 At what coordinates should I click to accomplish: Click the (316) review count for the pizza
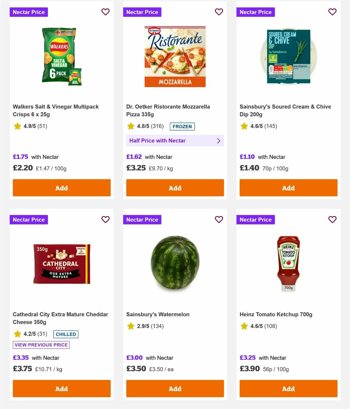click(x=158, y=126)
